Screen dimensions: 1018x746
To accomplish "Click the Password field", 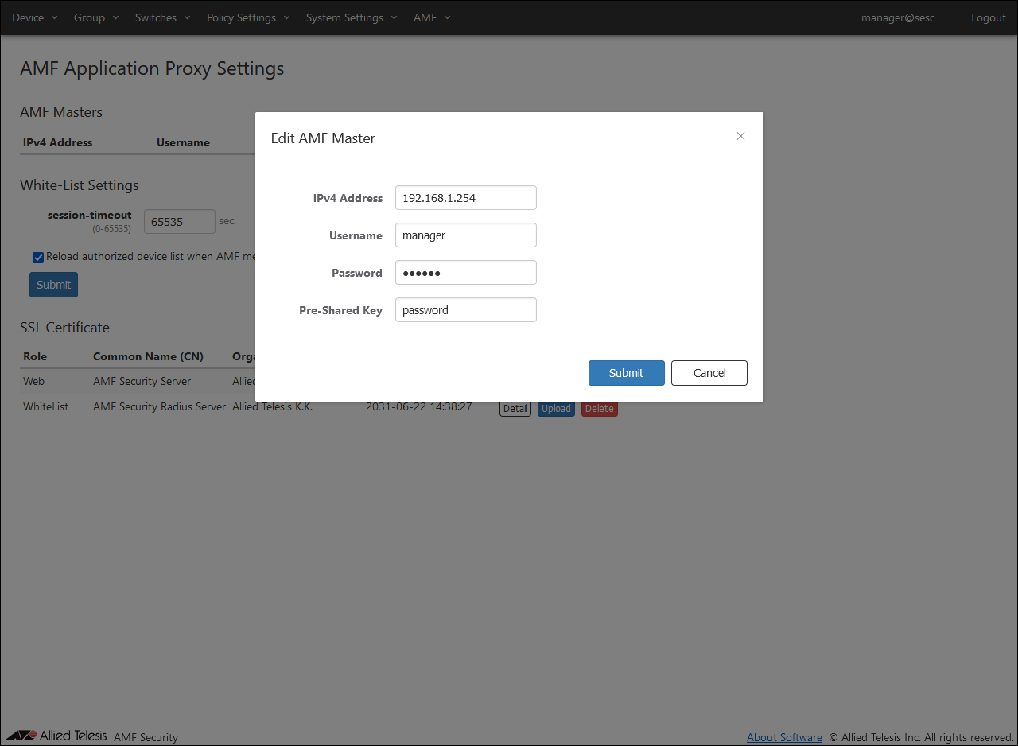I will pyautogui.click(x=465, y=273).
